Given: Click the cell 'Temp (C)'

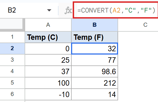Looking at the screenshot, I should pyautogui.click(x=48, y=37).
